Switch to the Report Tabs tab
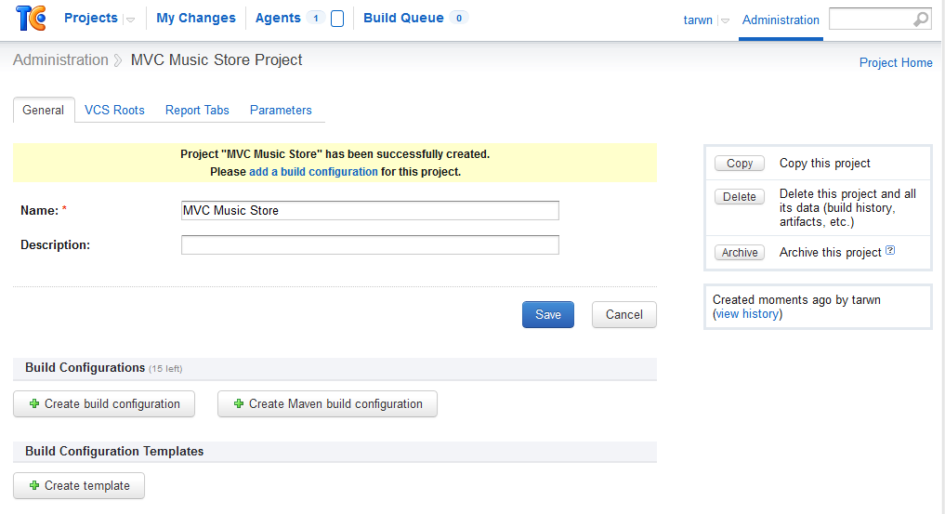 pos(197,111)
